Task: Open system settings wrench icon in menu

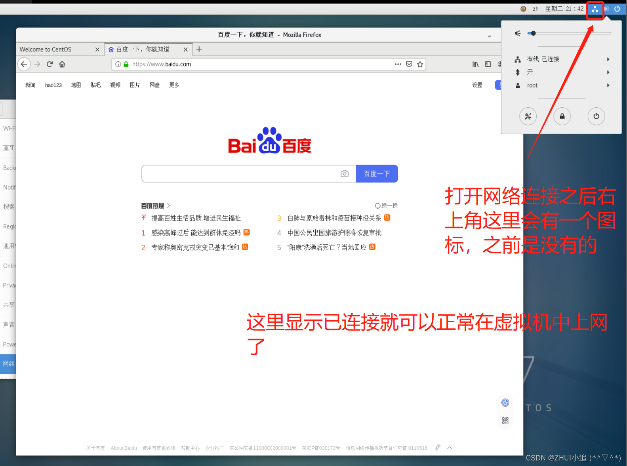Action: [528, 116]
